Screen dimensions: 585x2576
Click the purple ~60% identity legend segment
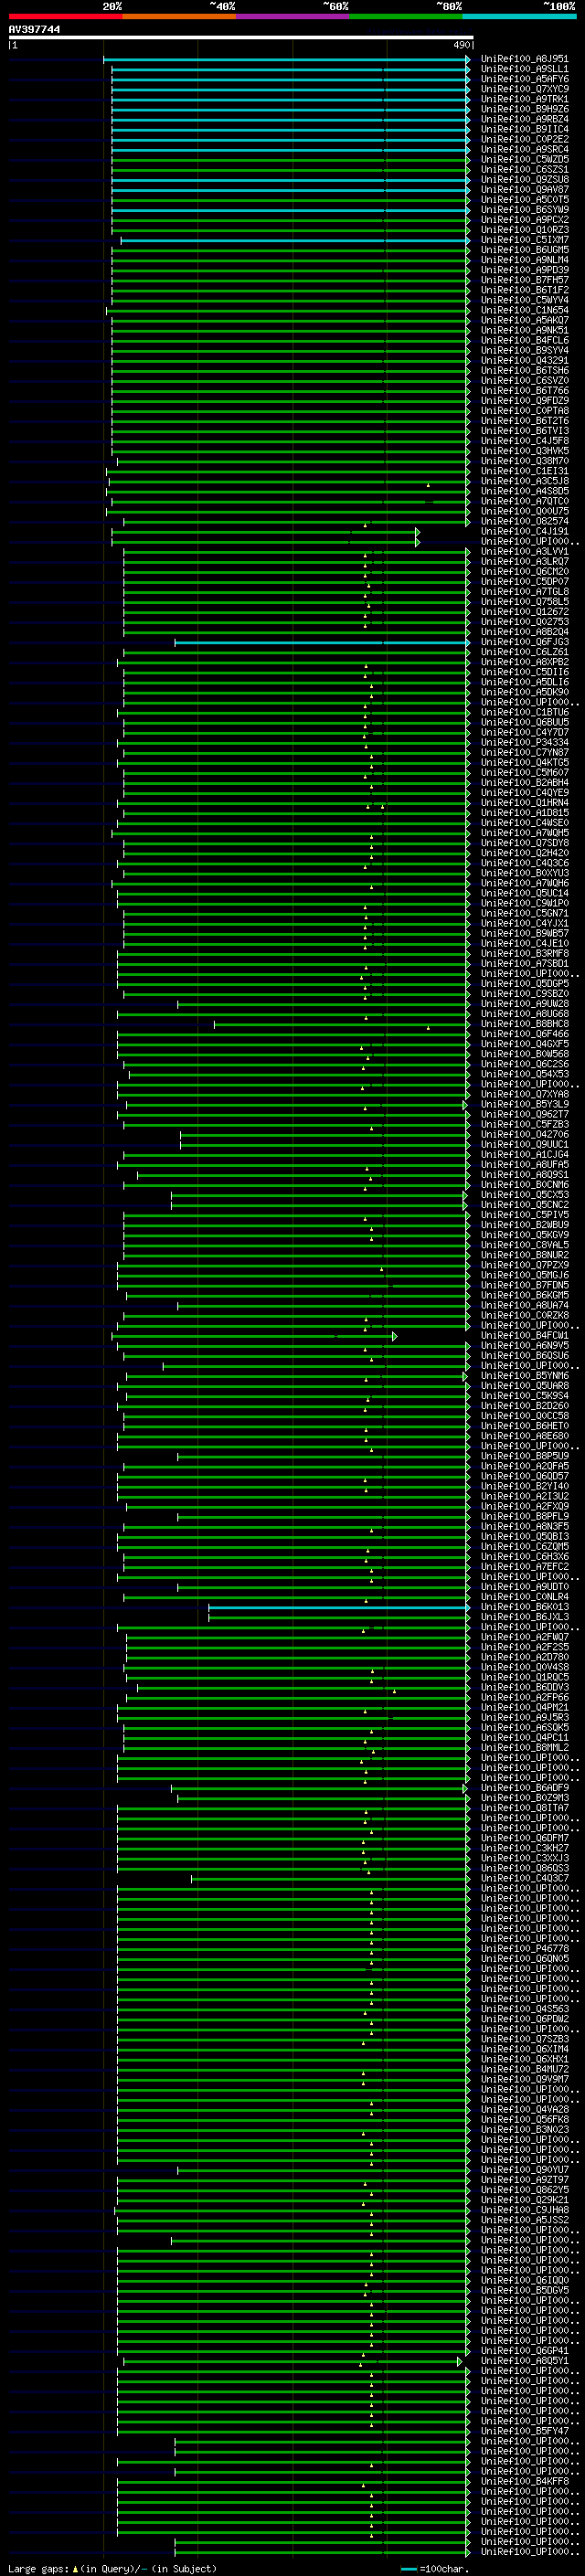(x=292, y=16)
